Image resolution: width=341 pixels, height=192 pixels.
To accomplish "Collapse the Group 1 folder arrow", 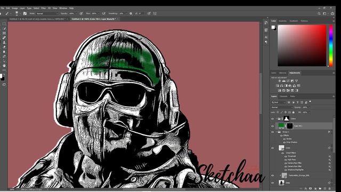I will coord(277,132).
